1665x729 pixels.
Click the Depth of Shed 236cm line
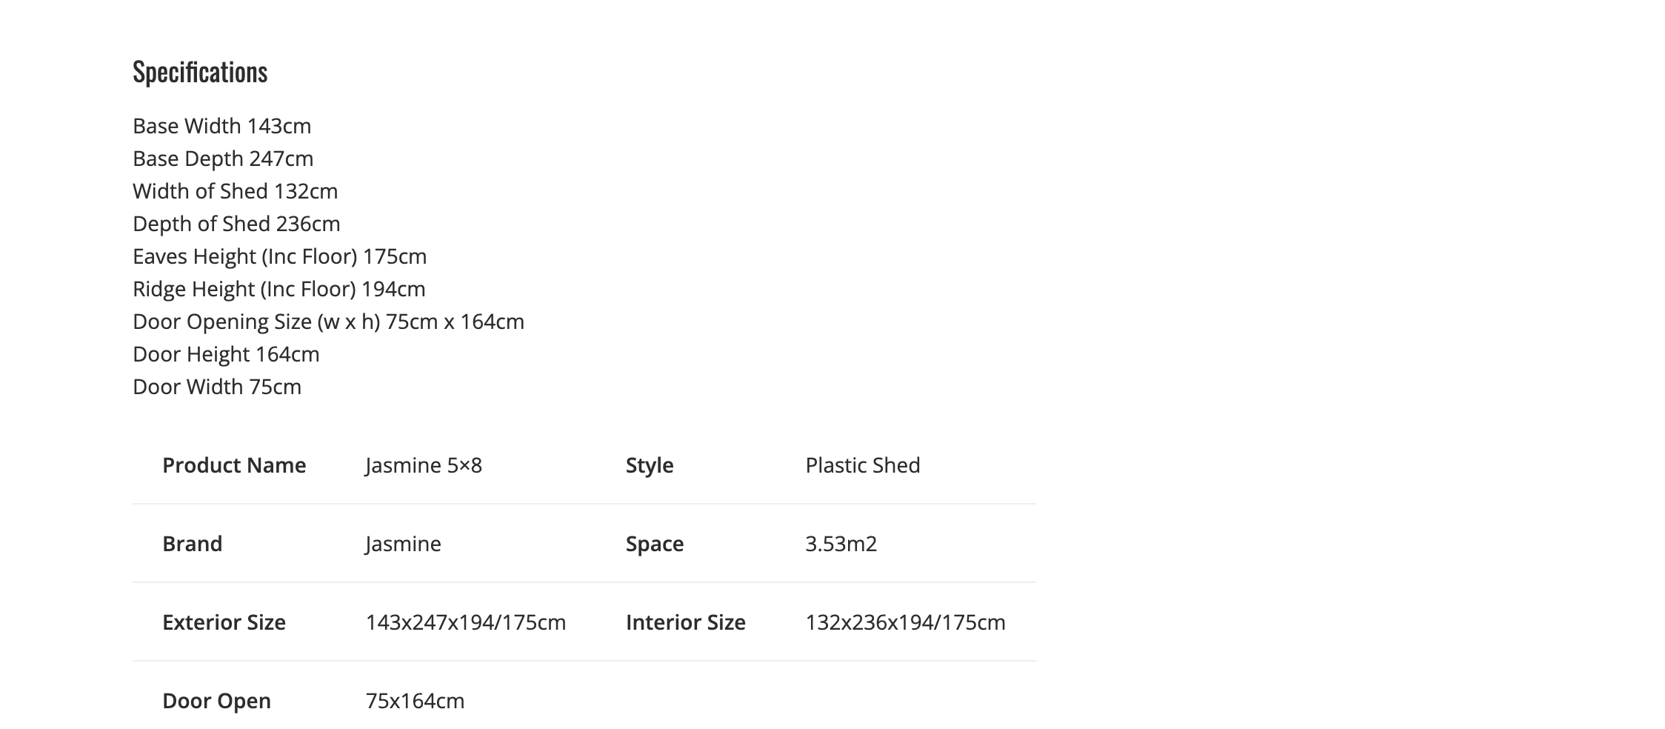tap(236, 224)
